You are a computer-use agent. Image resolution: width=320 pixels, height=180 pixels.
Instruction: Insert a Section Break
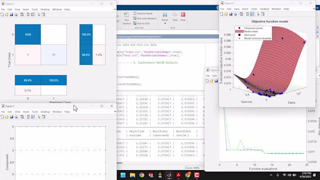coord(143,13)
